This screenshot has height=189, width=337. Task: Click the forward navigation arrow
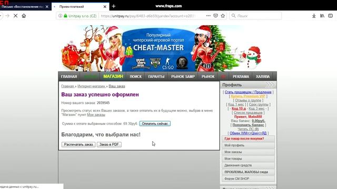click(x=7, y=16)
